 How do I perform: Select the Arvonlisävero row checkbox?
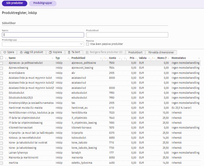coord(1,73)
